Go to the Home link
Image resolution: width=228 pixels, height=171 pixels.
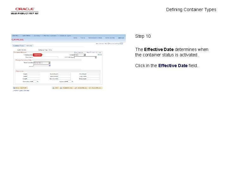pos(75,38)
